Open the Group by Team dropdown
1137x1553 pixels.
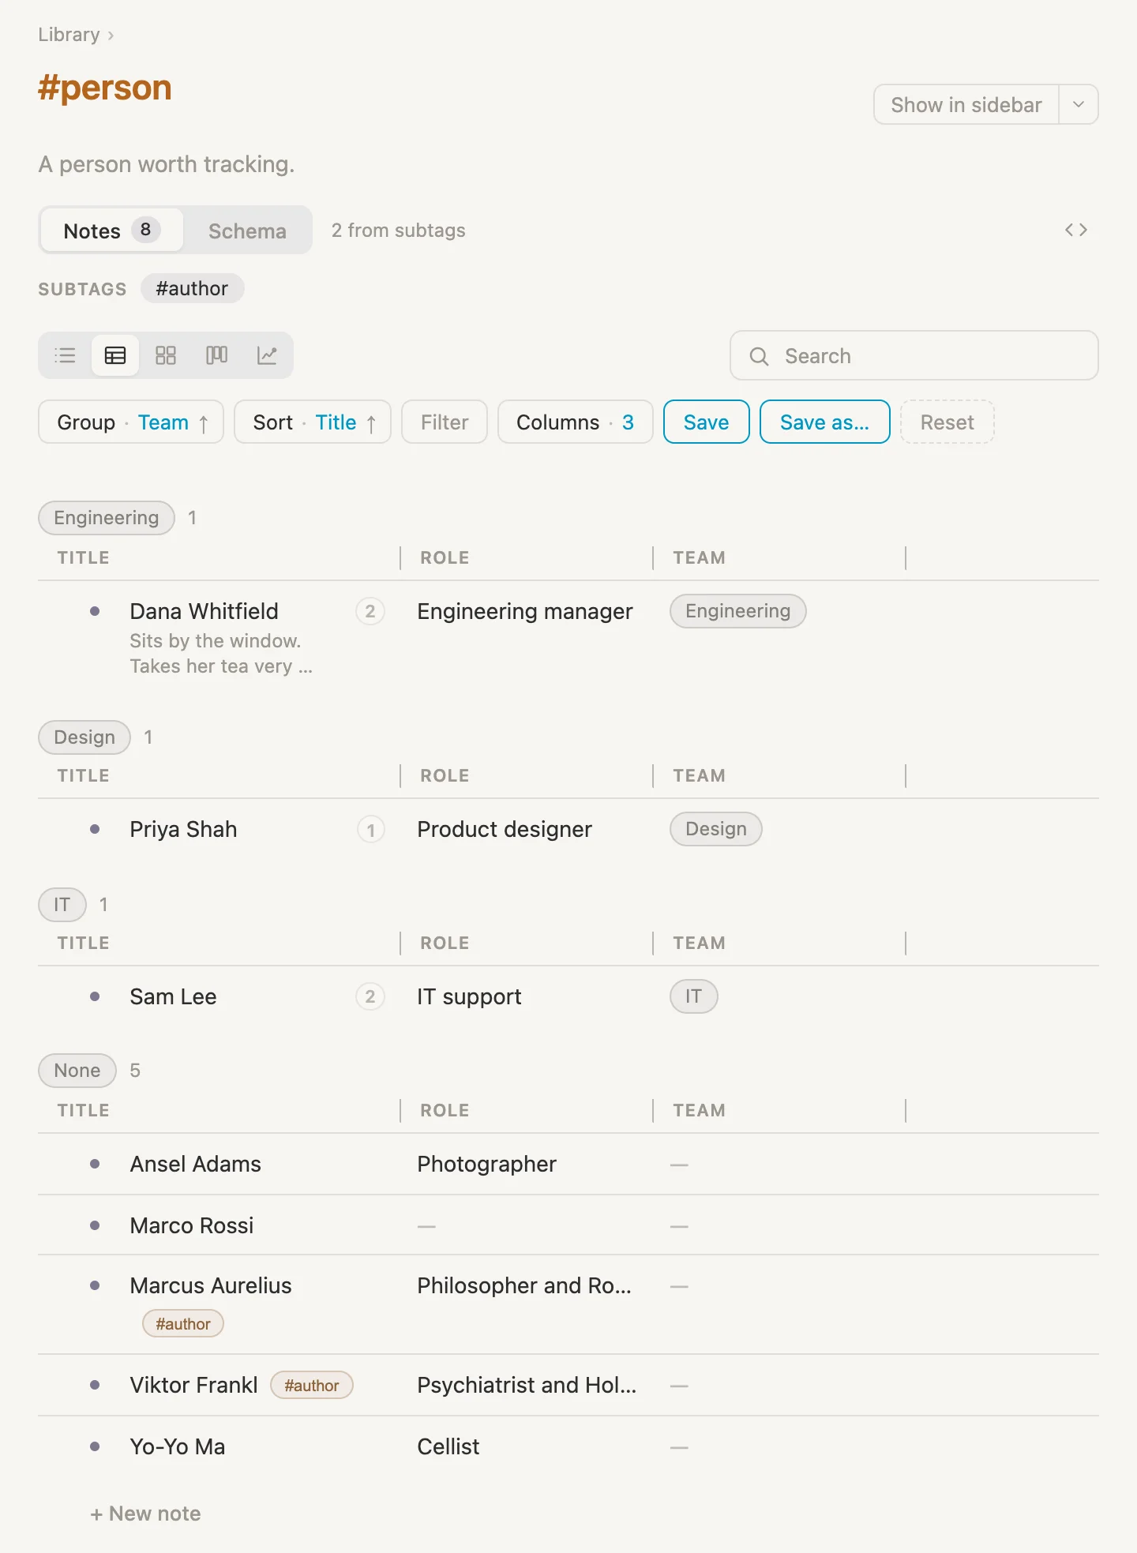click(x=131, y=422)
